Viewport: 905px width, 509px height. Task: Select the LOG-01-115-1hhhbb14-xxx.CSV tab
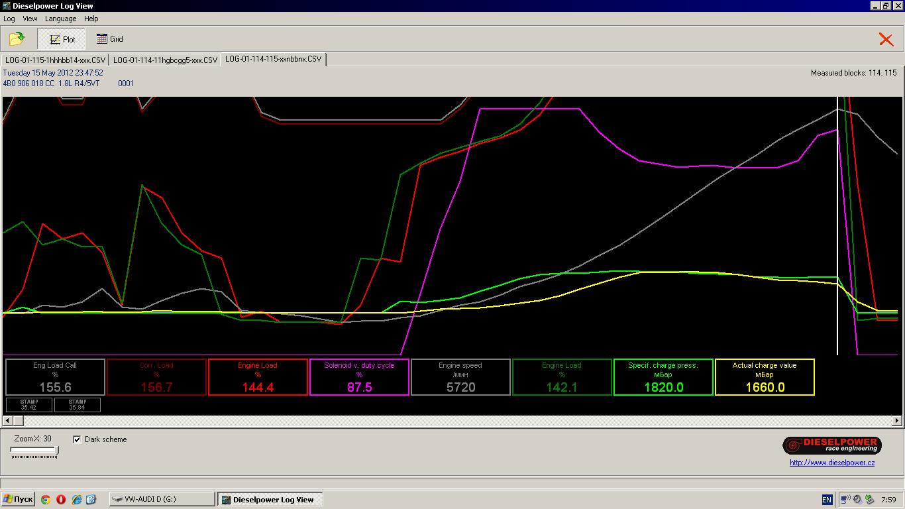pyautogui.click(x=55, y=60)
